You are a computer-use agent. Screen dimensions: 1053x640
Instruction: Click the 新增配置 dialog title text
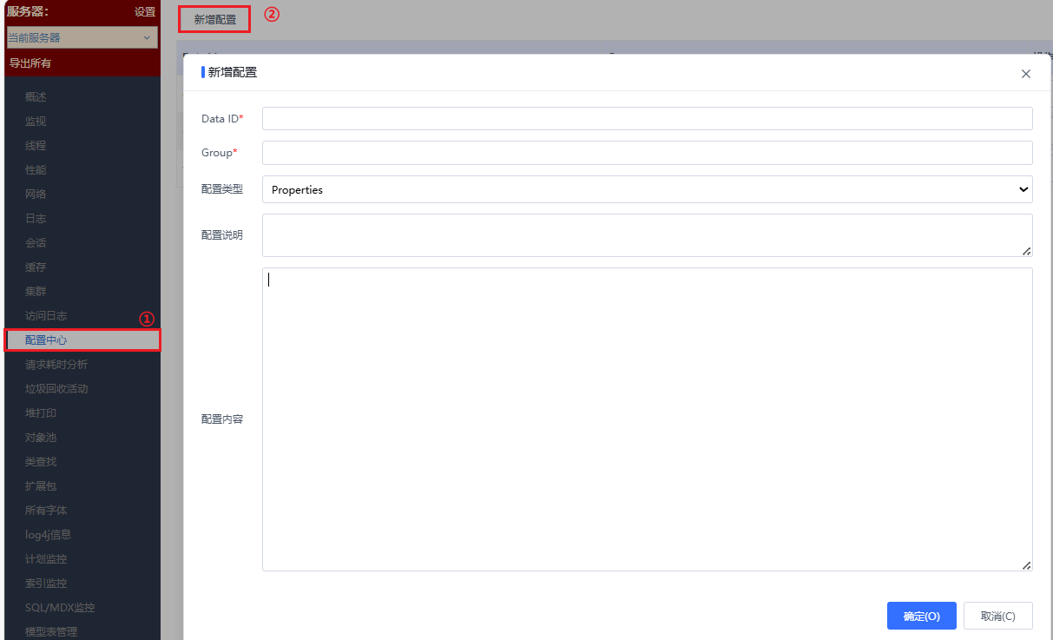[233, 72]
